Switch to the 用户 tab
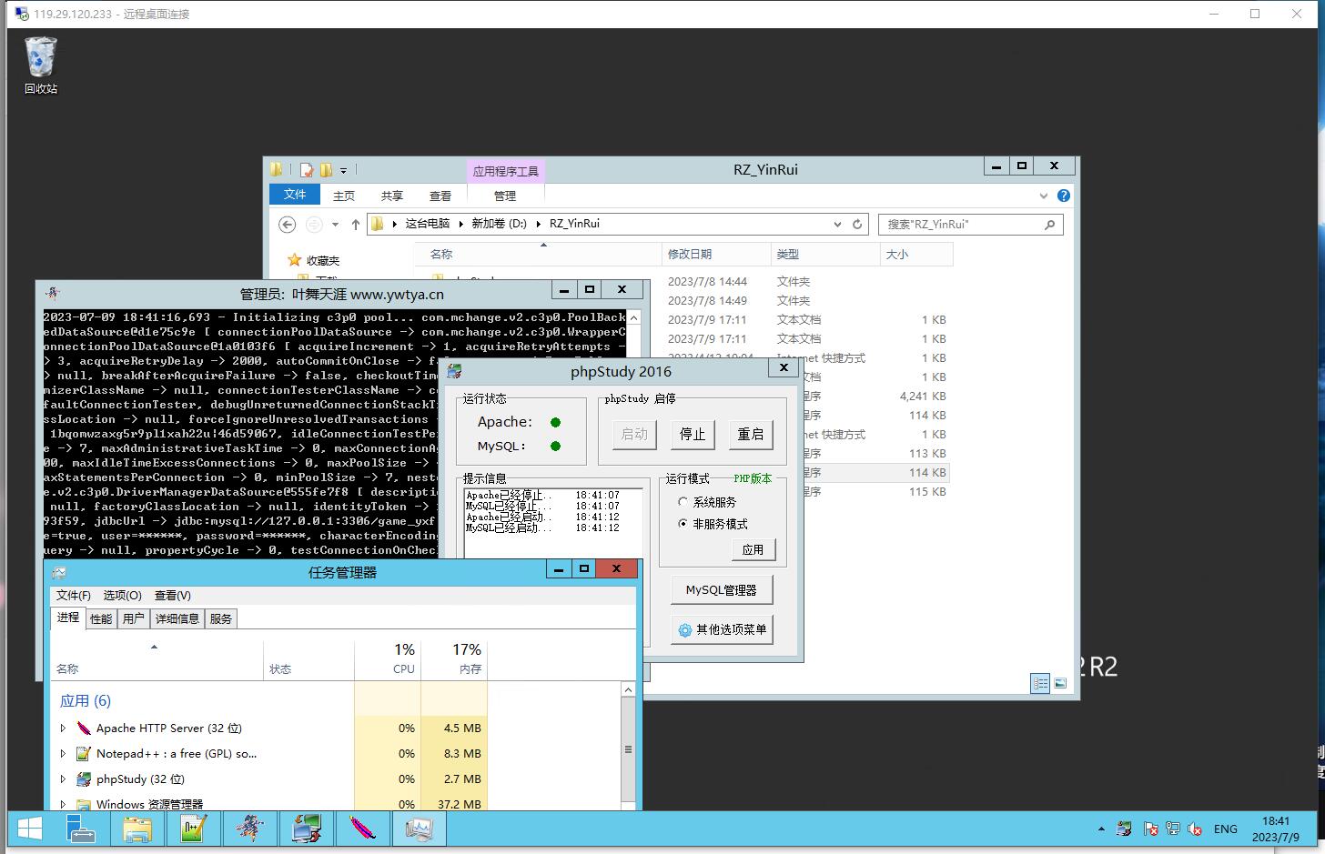Viewport: 1325px width, 854px height. tap(134, 618)
